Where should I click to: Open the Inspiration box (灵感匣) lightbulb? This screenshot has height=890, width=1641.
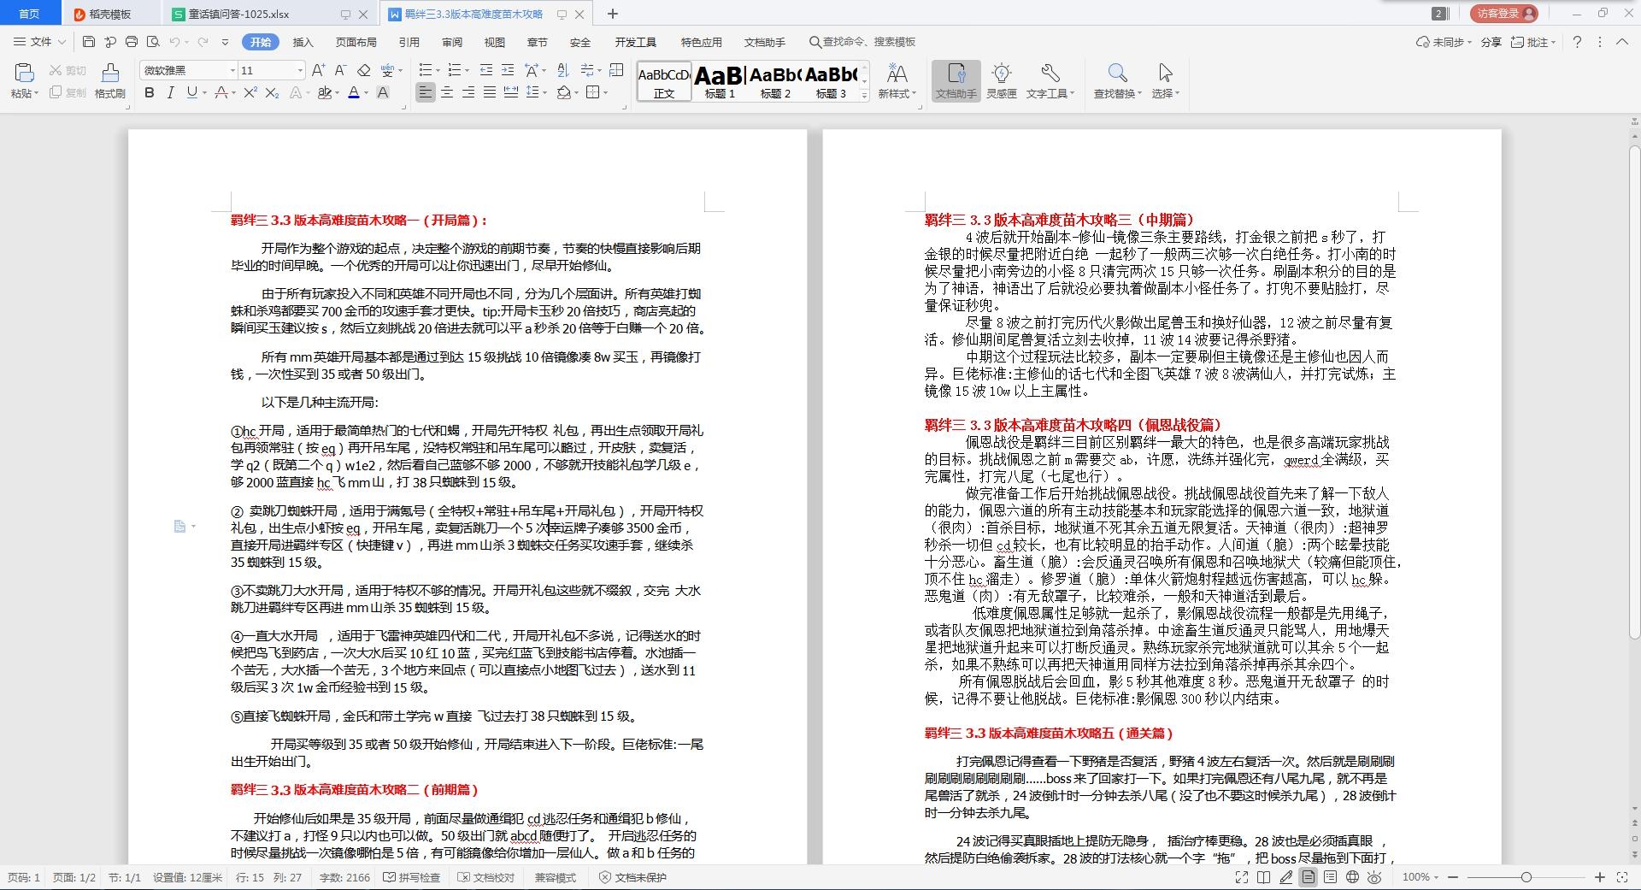coord(1002,81)
